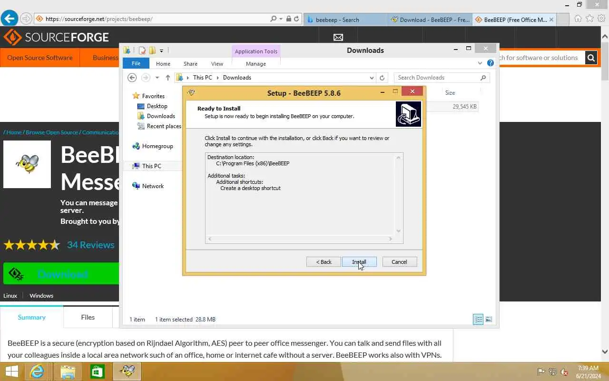Open the File tab in Downloads window

click(136, 63)
